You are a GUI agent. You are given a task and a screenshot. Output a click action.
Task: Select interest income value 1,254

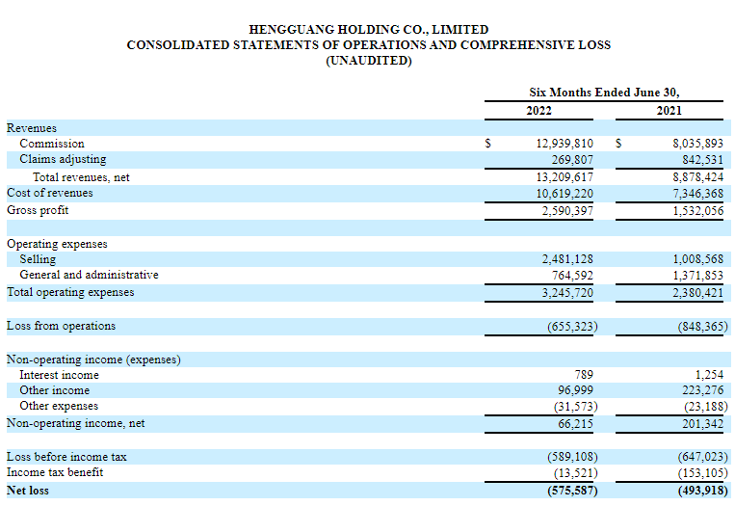click(x=709, y=375)
